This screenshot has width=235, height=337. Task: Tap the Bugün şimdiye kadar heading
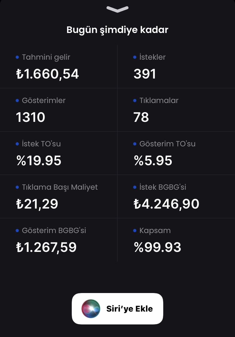(117, 30)
